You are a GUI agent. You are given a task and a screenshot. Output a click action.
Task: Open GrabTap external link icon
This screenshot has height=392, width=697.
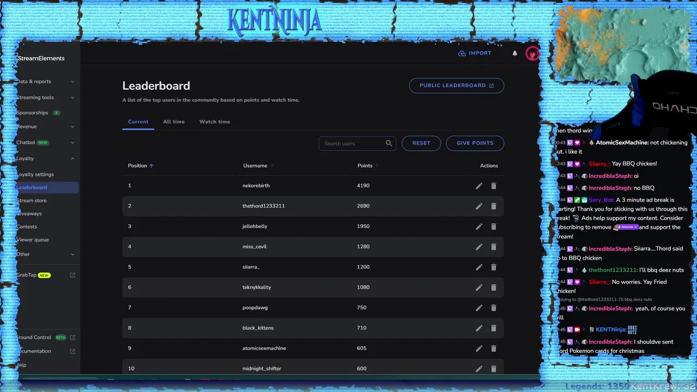pyautogui.click(x=72, y=275)
